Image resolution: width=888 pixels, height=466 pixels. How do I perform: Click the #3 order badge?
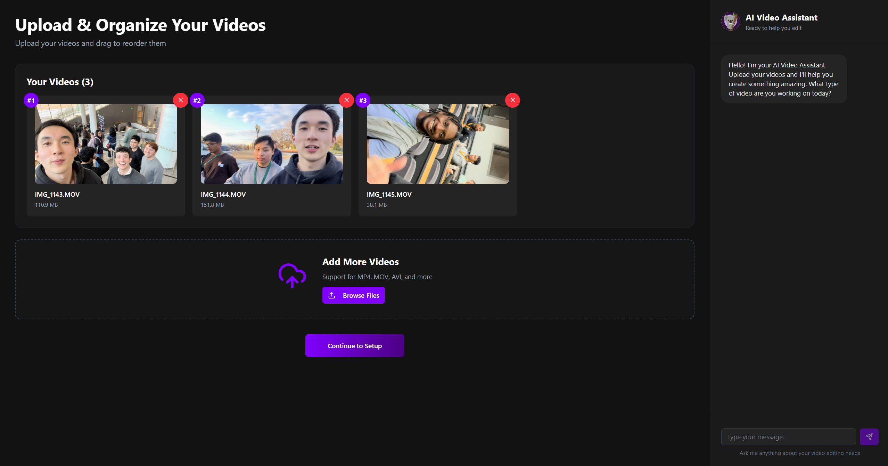363,100
